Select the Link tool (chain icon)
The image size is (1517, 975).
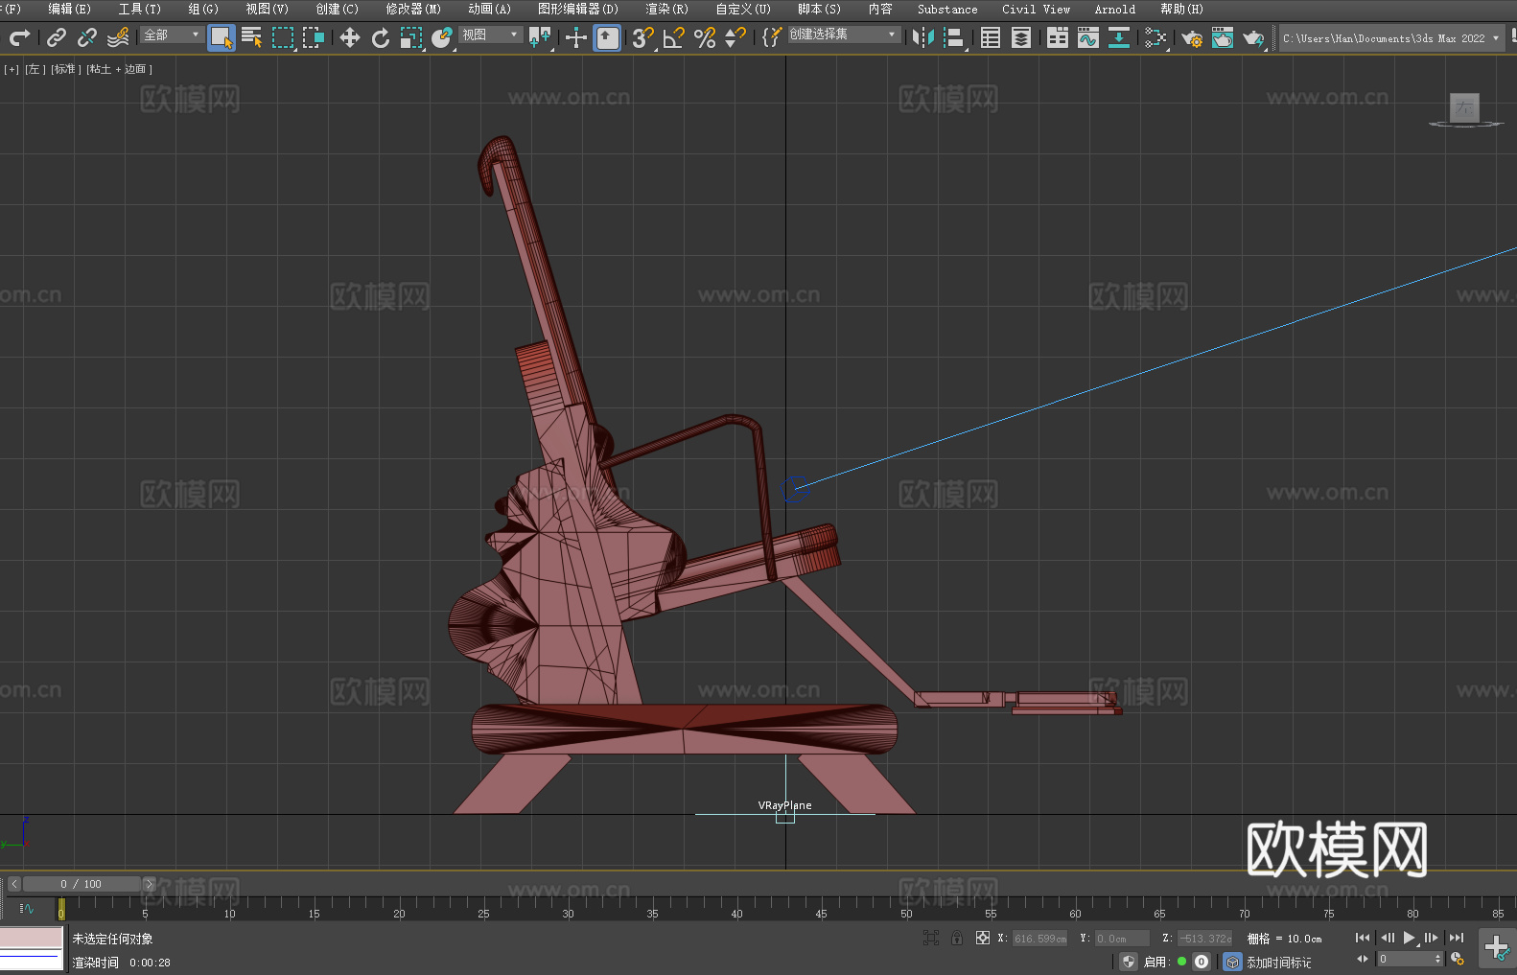(x=57, y=37)
